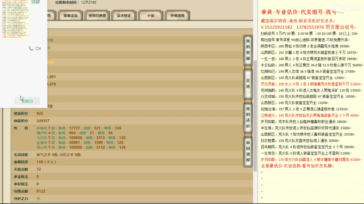This screenshot has width=364, height=204.
Task: Click the 地宫积分 value 925
Action: [x=40, y=114]
